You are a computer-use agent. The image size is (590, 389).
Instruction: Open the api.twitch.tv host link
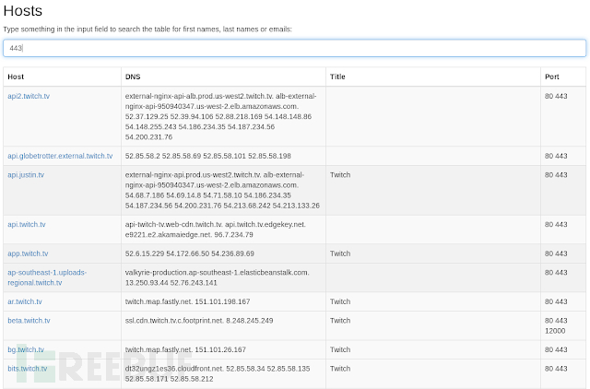coord(27,225)
